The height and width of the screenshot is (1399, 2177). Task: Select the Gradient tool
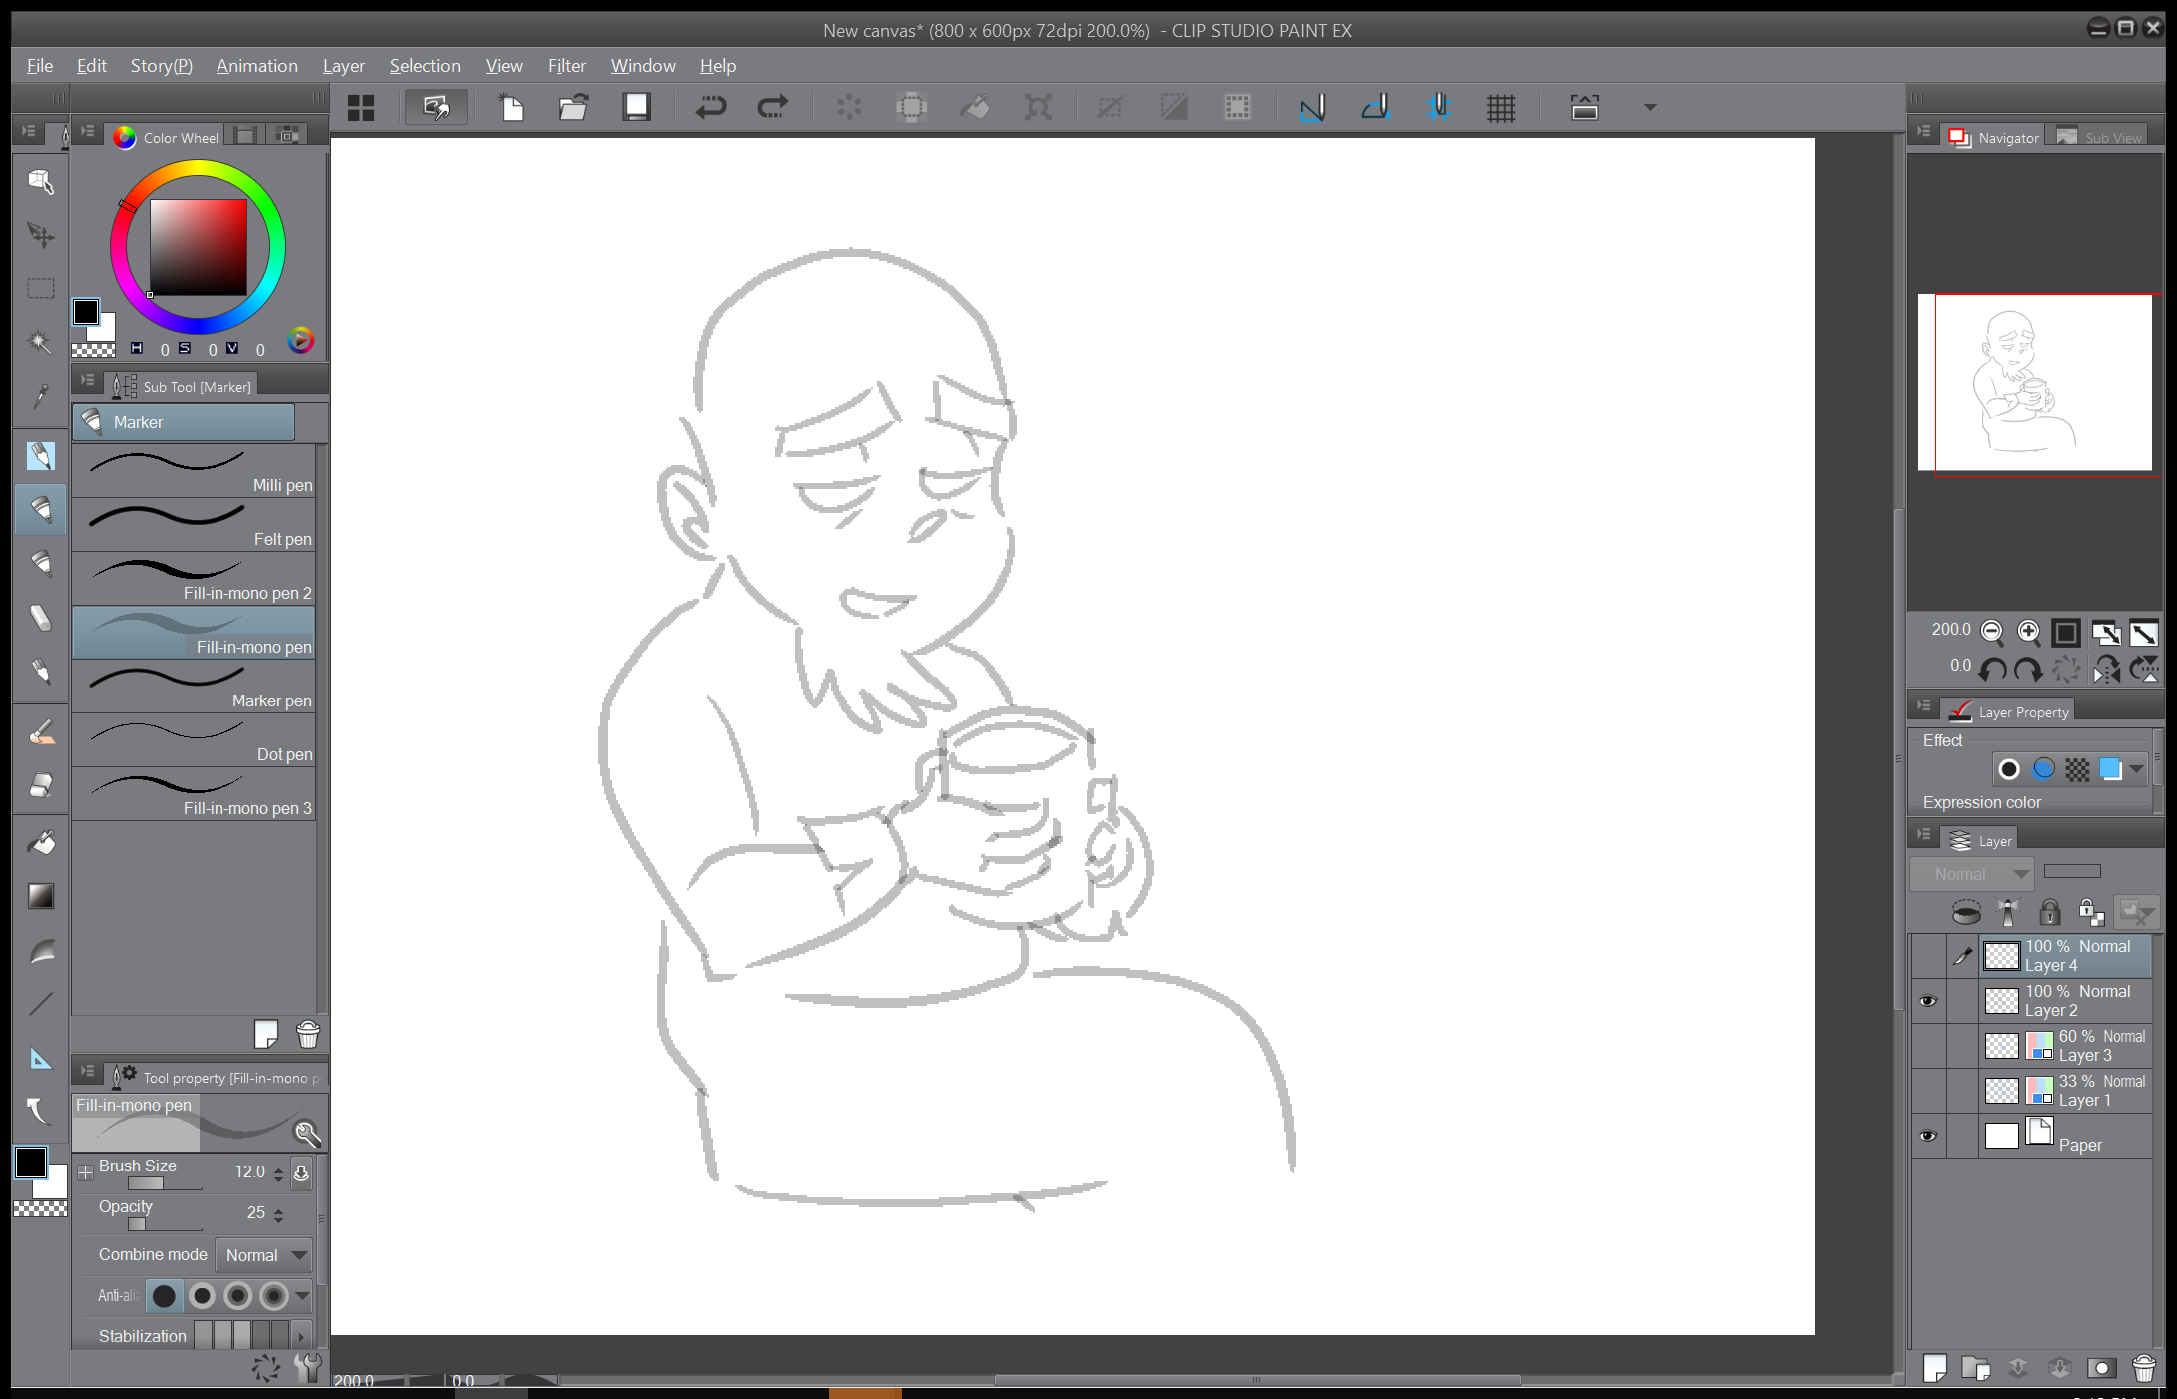[41, 896]
